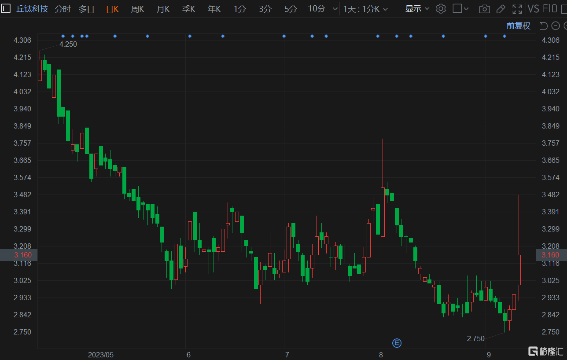Expand the 显示 display dropdown
The width and height of the screenshot is (567, 360).
point(417,9)
